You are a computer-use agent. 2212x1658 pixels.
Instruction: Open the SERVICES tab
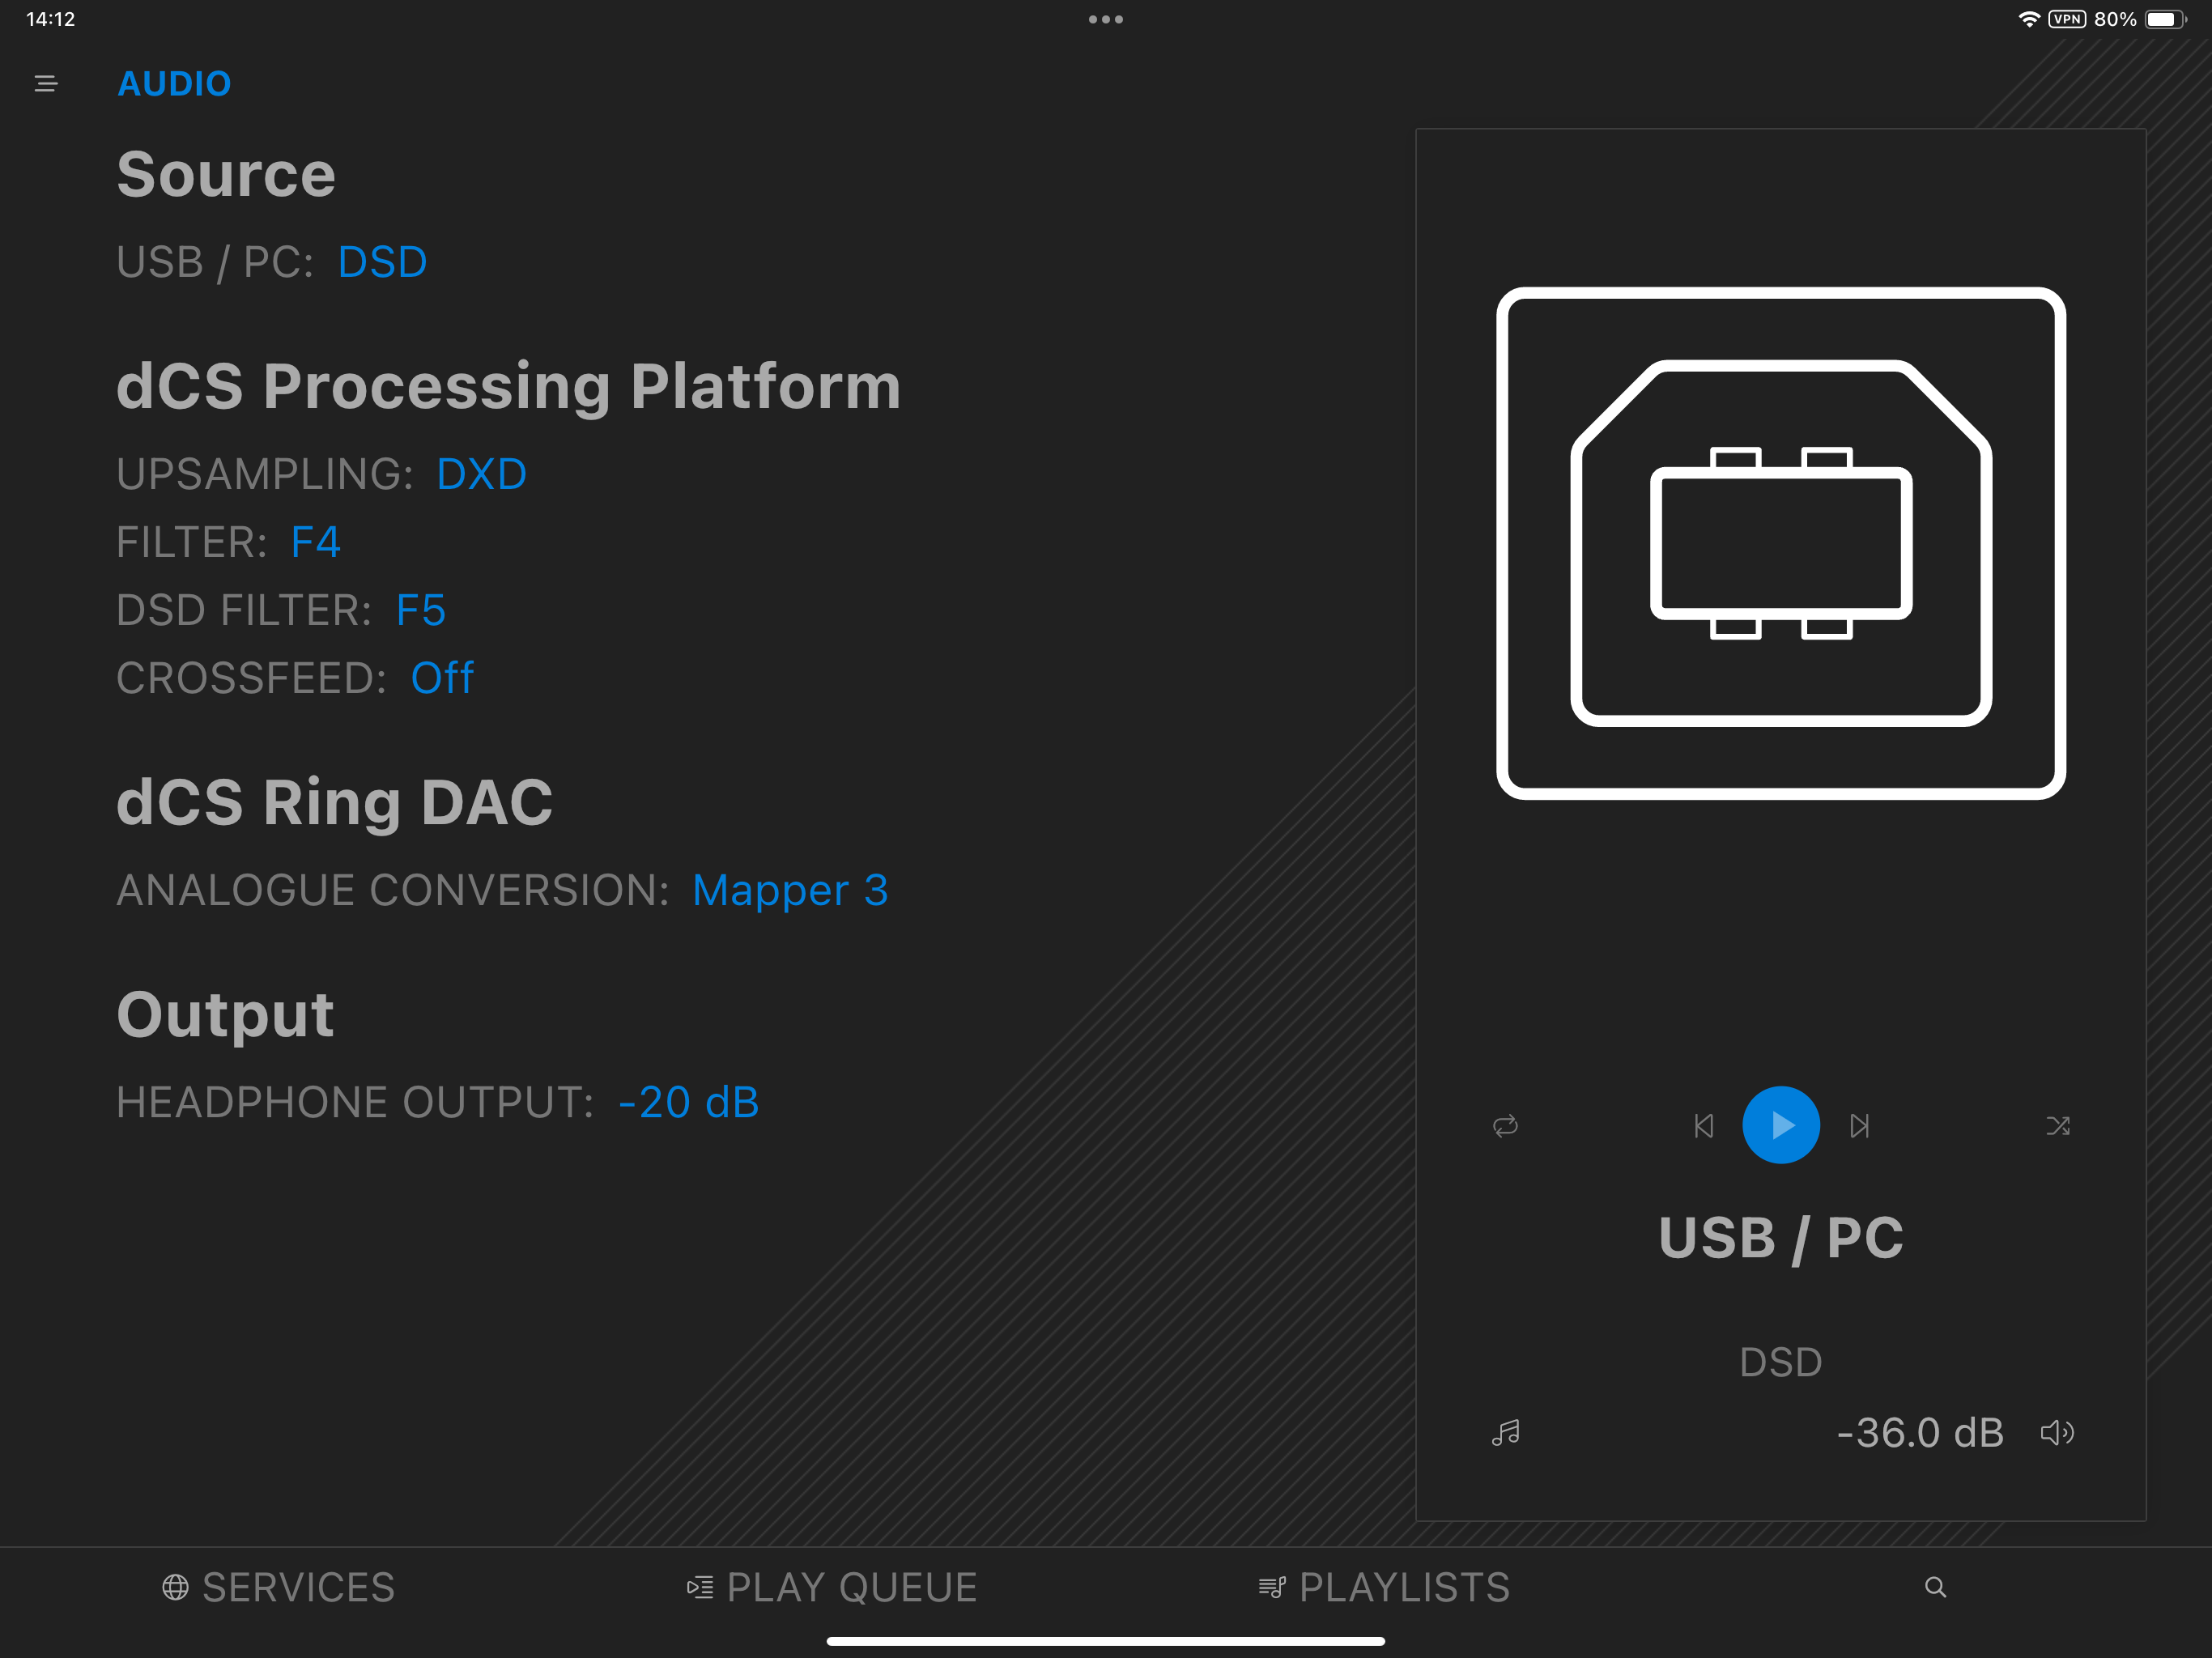(x=279, y=1587)
